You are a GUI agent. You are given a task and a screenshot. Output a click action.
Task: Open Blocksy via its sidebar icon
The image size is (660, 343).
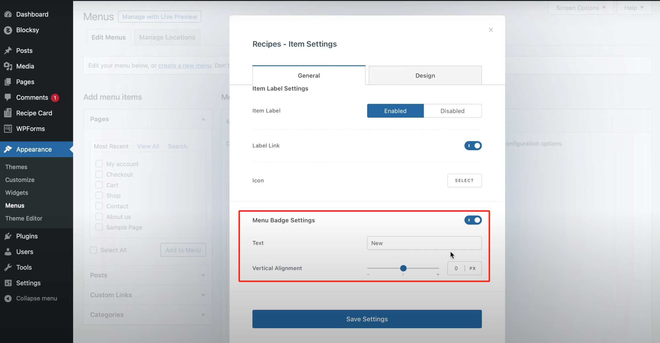(8, 30)
